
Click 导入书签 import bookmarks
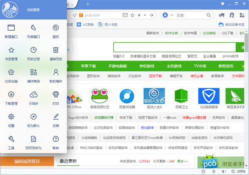click(x=107, y=24)
